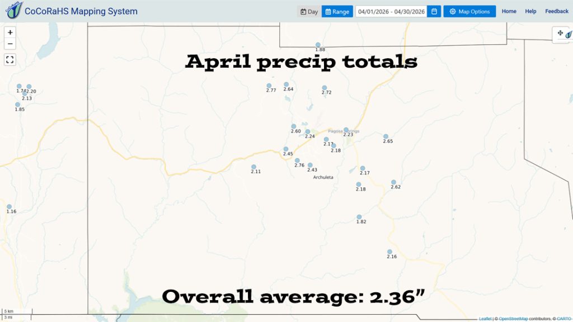
Task: Click the 5 km scale bar
Action: coord(17,311)
